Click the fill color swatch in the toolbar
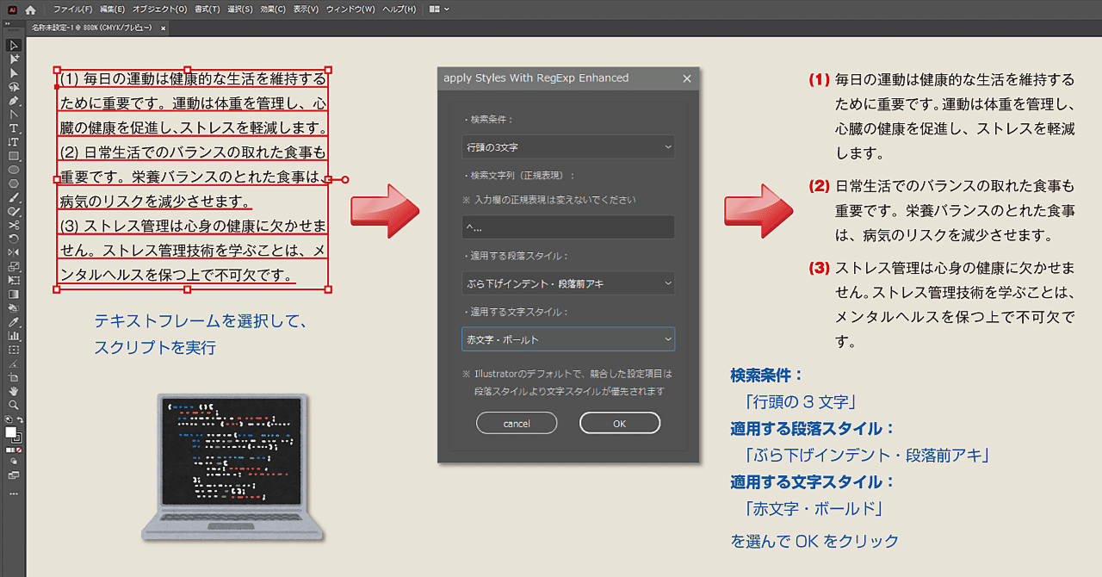 [x=10, y=431]
